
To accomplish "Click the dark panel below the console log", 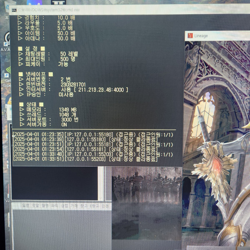I will pyautogui.click(x=55, y=183).
